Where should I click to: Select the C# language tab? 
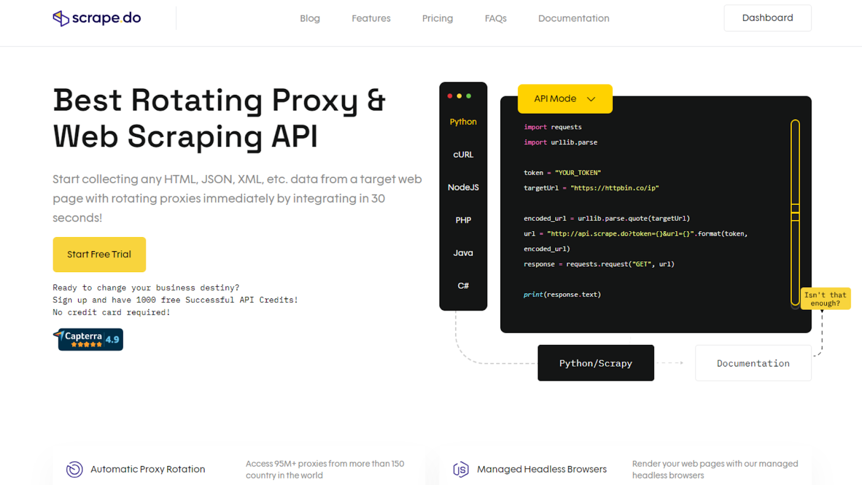click(x=463, y=286)
